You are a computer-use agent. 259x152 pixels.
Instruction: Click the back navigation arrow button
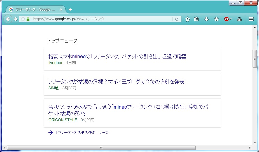coord(8,19)
